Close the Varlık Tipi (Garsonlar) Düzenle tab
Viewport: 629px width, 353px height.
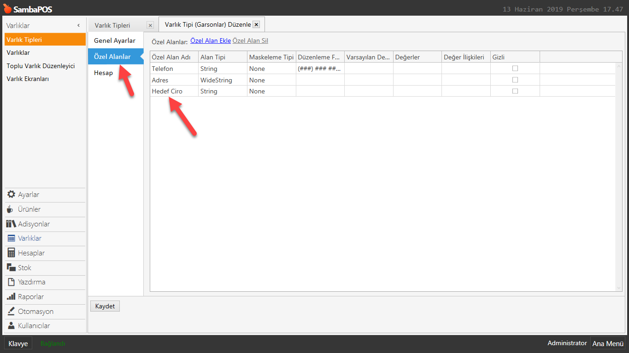click(257, 24)
